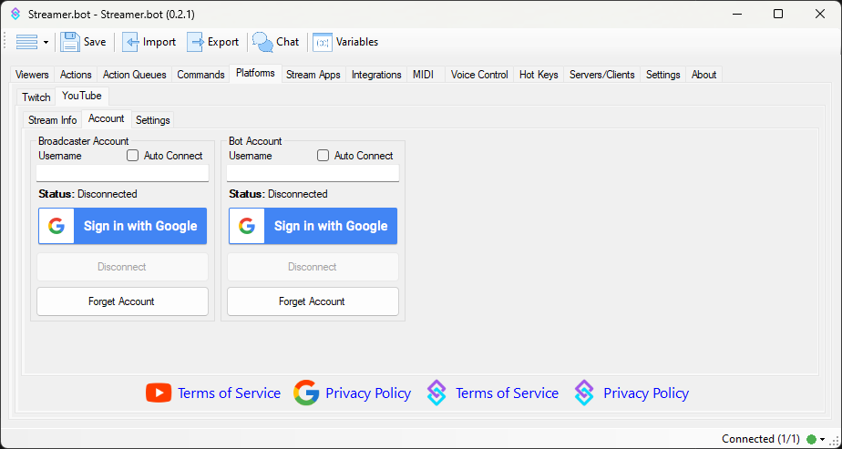Click the Import arrow icon
Image resolution: width=842 pixels, height=449 pixels.
pos(130,42)
